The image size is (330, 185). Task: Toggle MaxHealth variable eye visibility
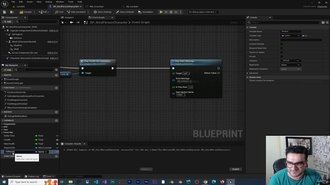(x=57, y=144)
